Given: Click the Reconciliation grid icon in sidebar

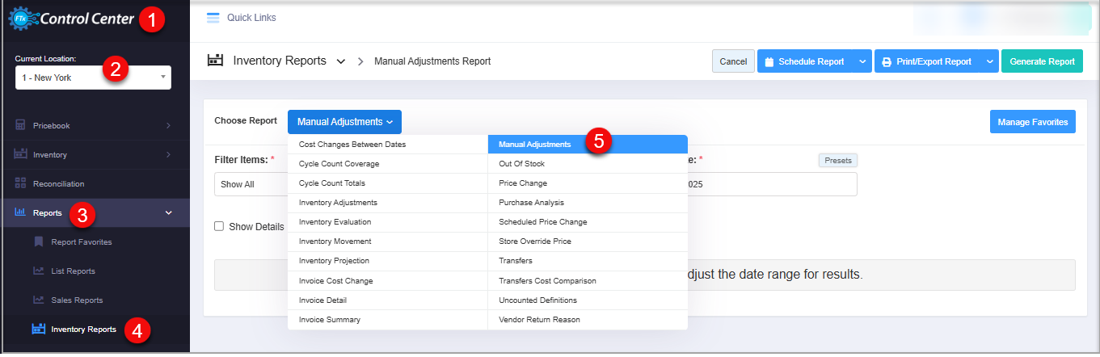Looking at the screenshot, I should (x=21, y=184).
